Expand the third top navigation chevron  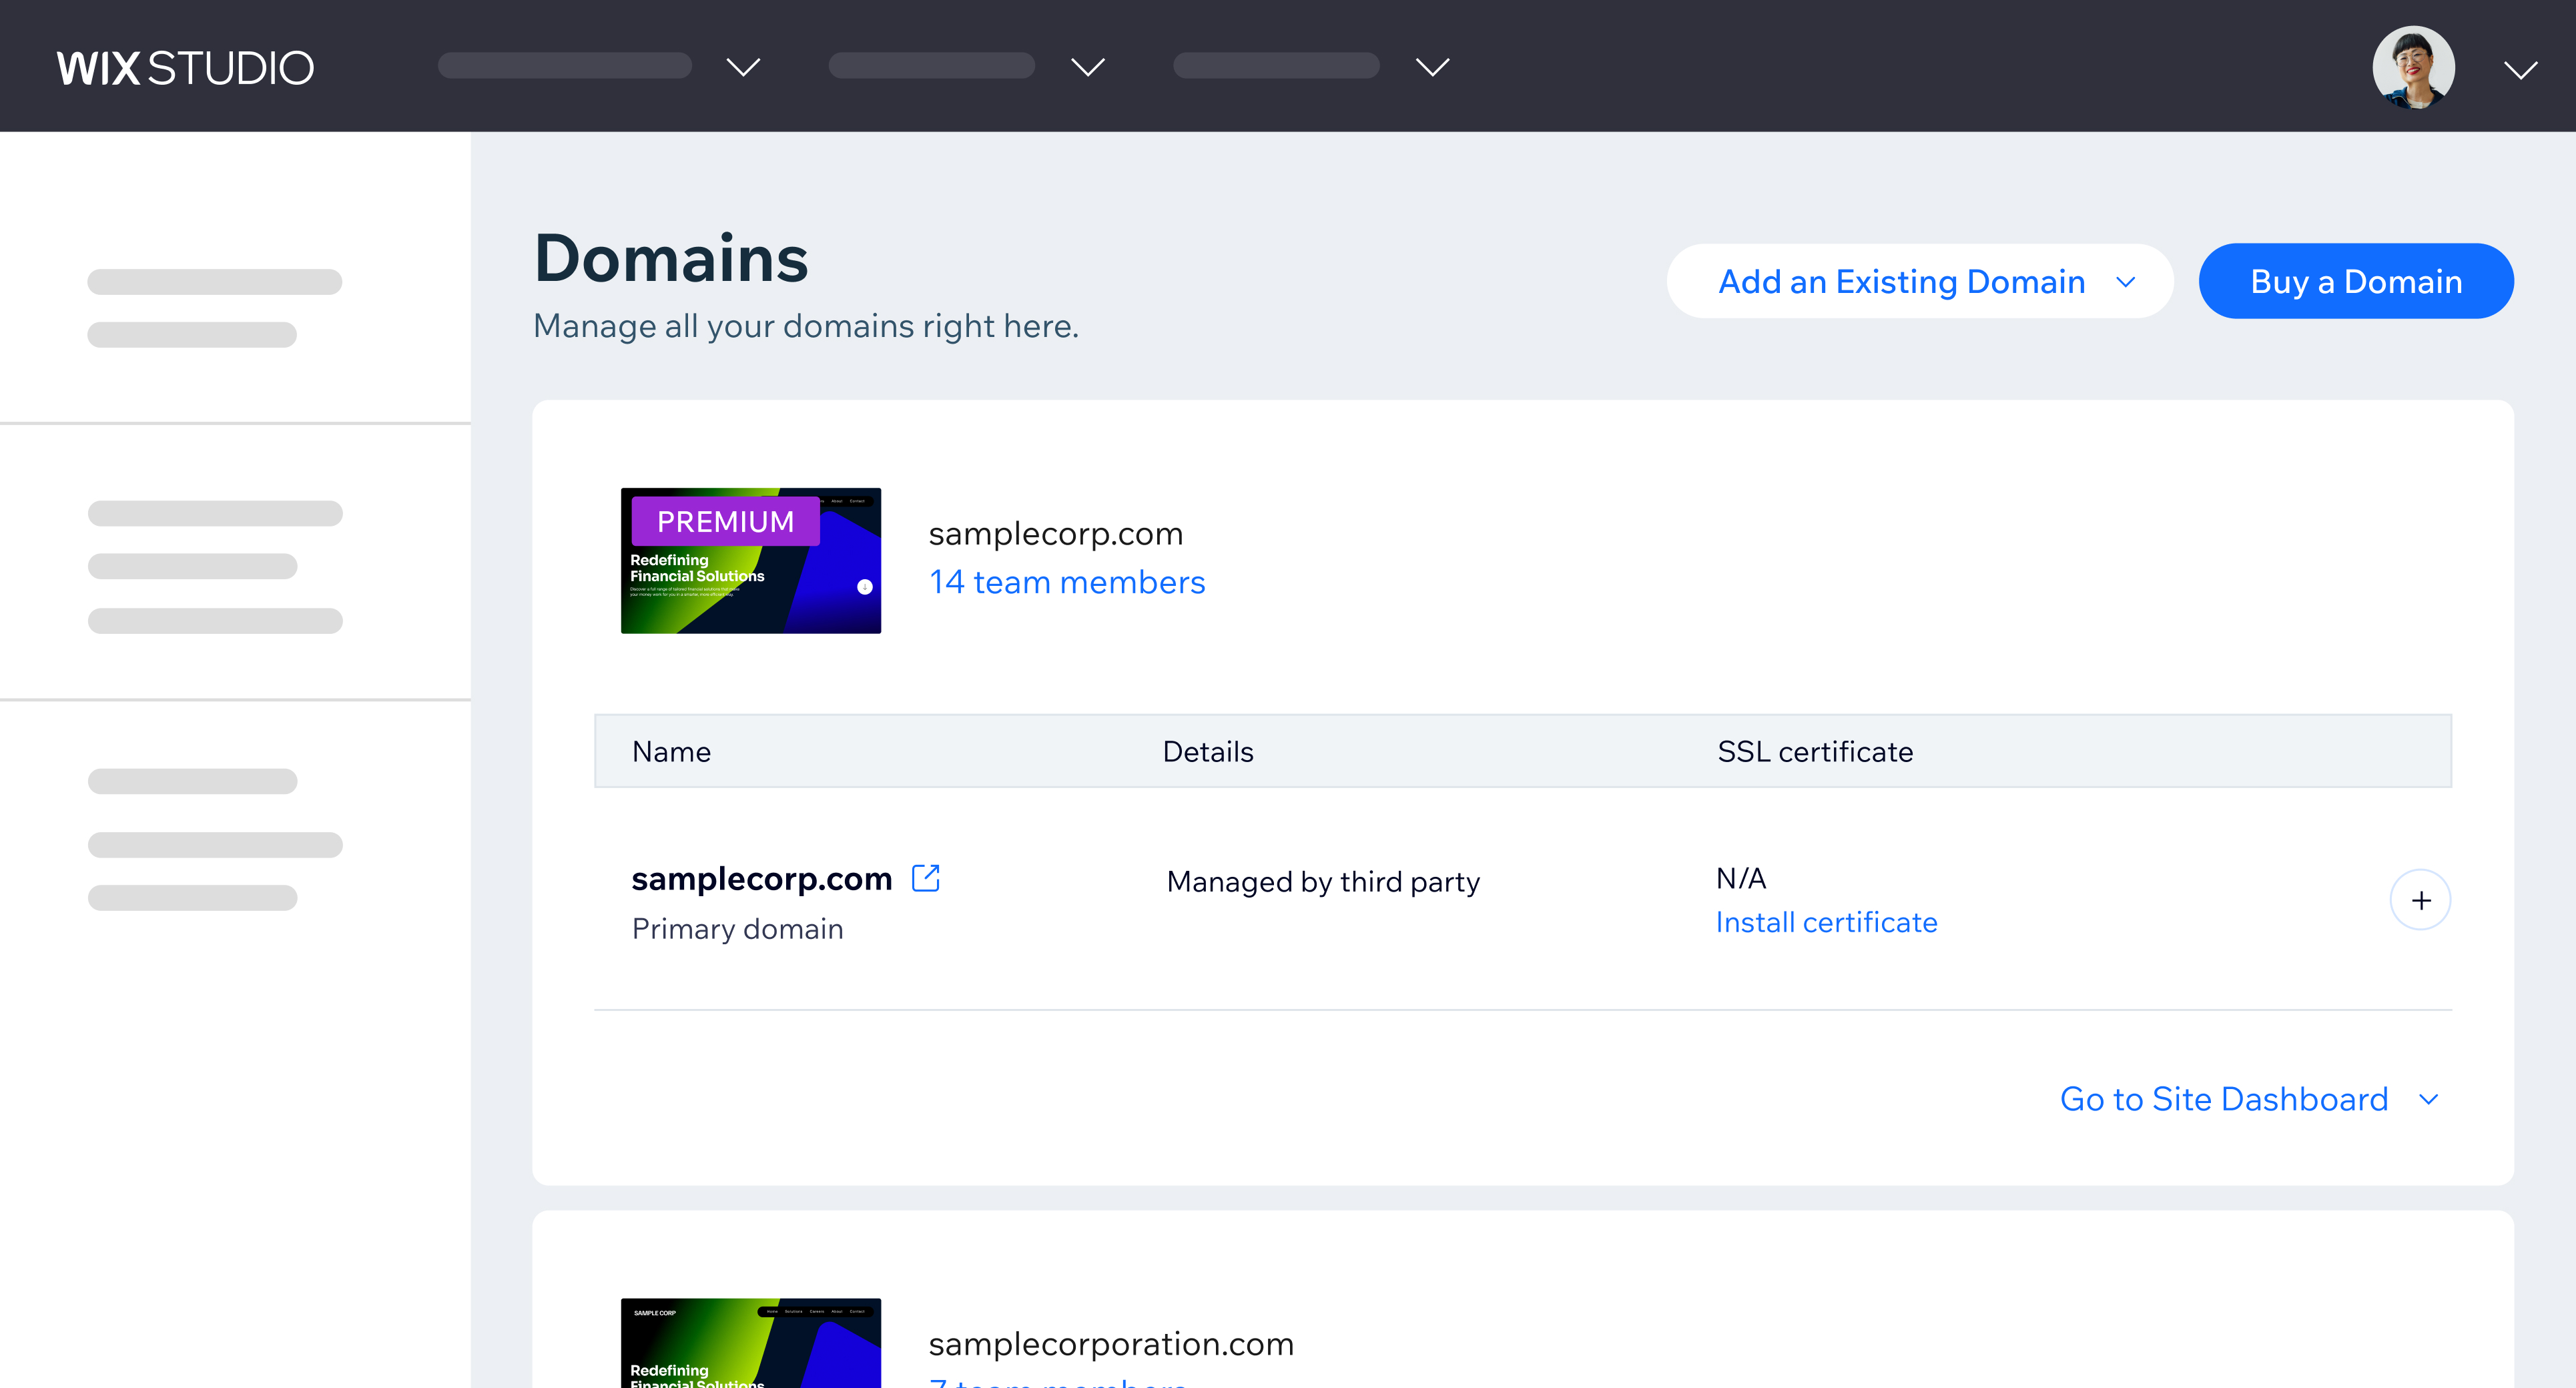1432,67
